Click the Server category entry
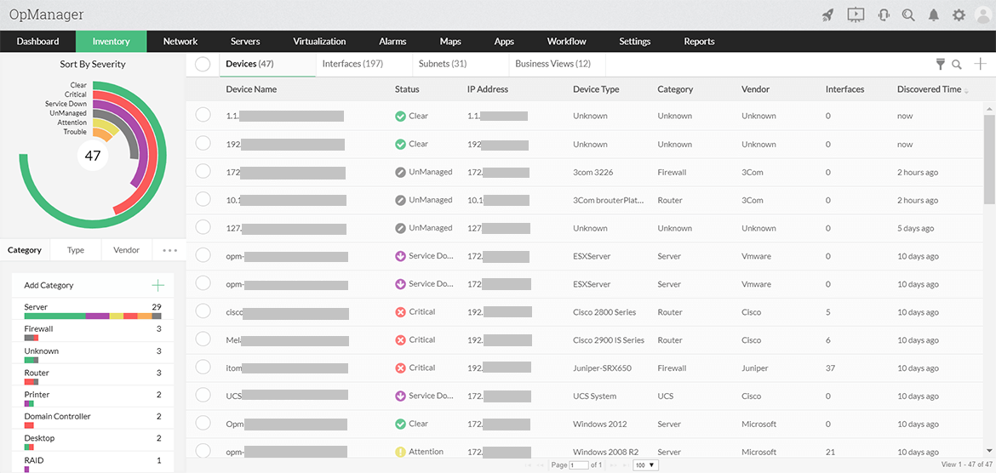The image size is (996, 473). 37,307
